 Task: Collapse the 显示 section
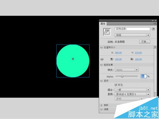(101, 81)
